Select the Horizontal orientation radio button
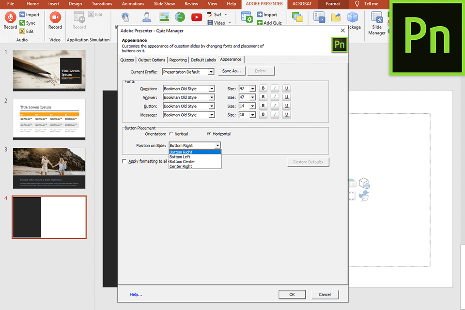Viewport: 465px width, 310px height. (x=209, y=134)
